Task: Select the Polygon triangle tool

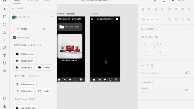Action: [x=5, y=32]
